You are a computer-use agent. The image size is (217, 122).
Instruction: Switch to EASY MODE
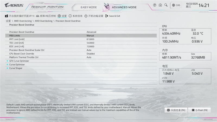(x=89, y=7)
